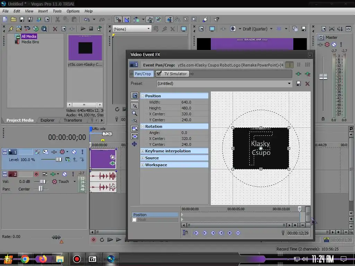
Task: Select the magnifier Zoom Edit tool
Action: pos(135,113)
